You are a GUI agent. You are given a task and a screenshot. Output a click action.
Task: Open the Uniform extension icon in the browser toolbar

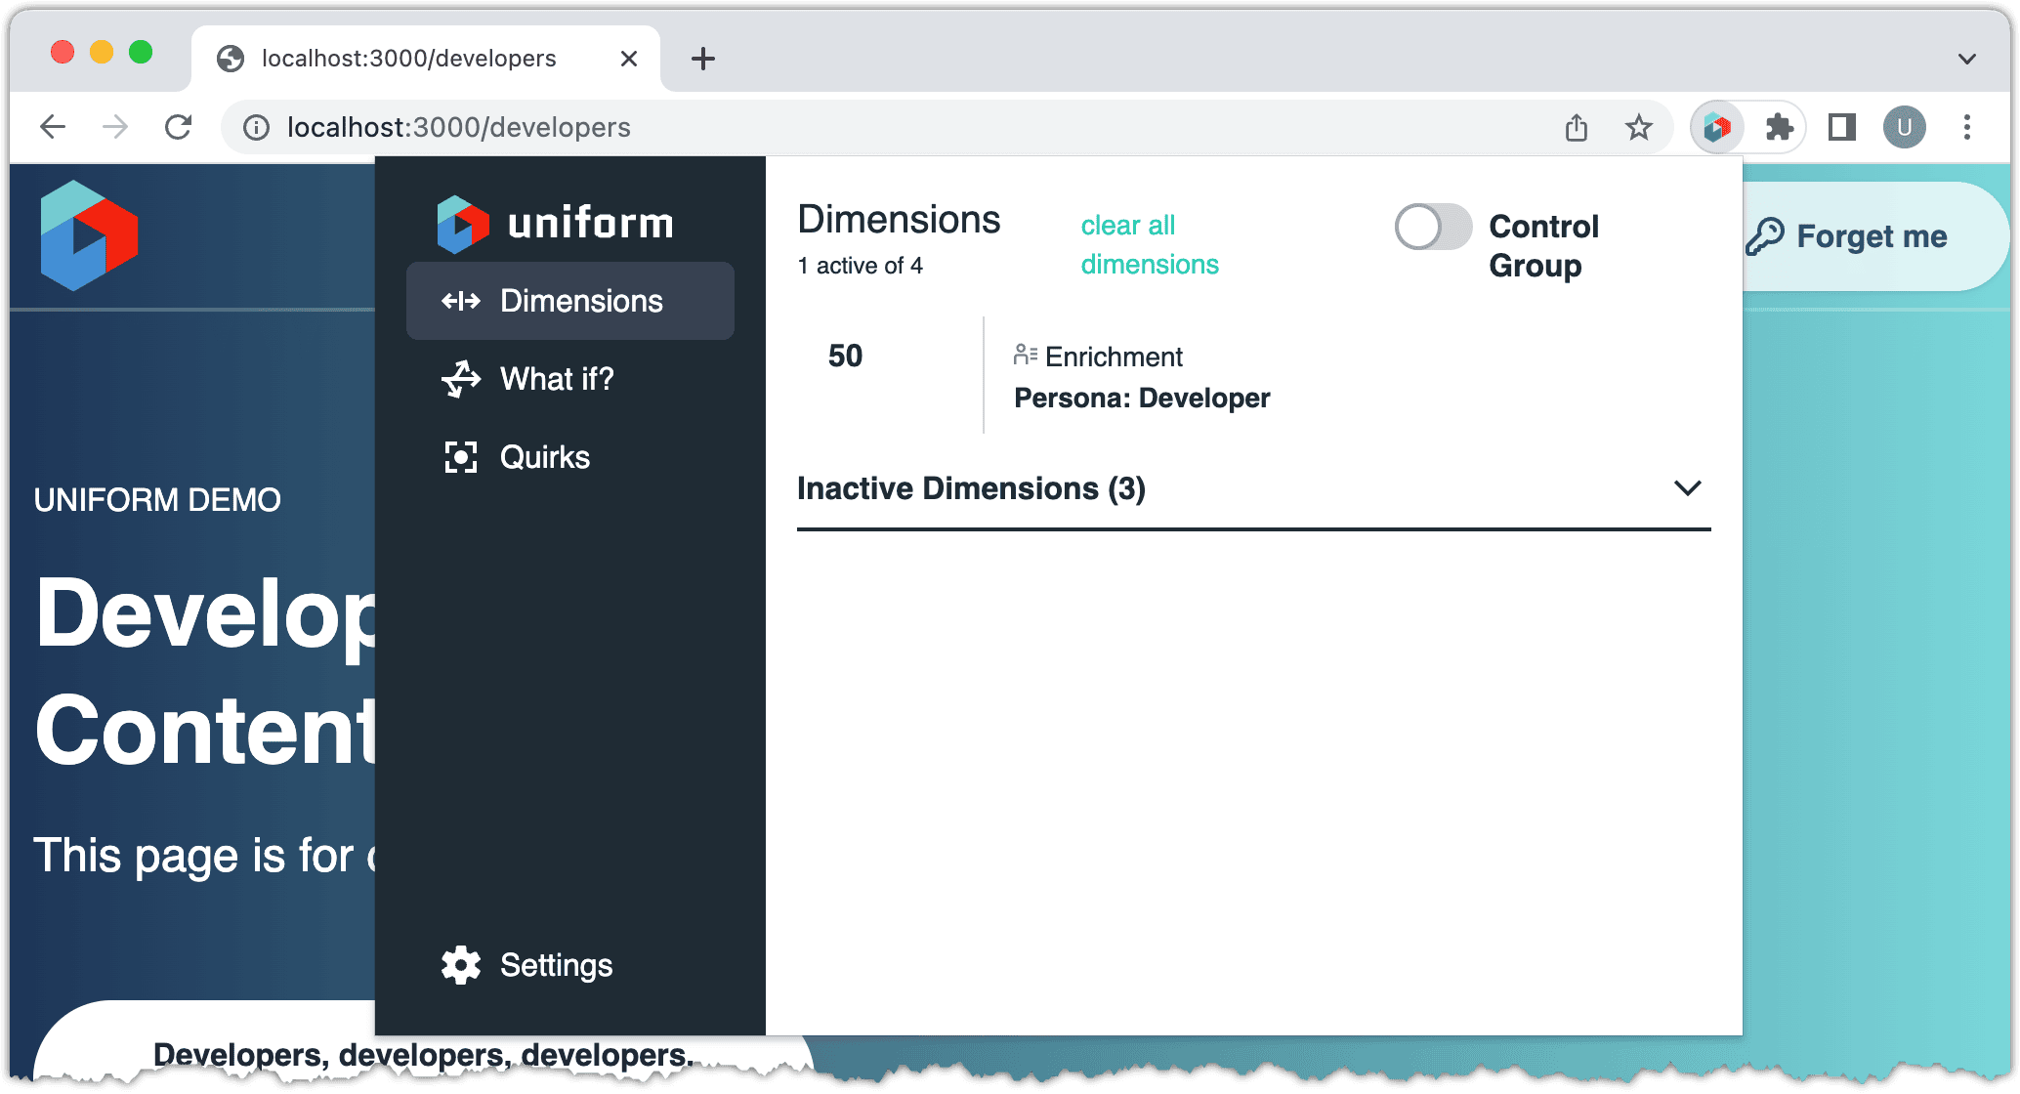(x=1716, y=127)
